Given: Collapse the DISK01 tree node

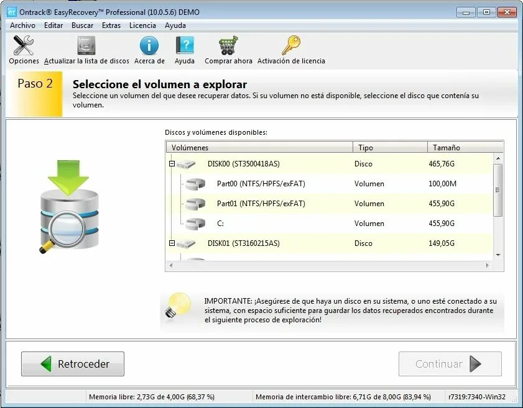Looking at the screenshot, I should (x=172, y=243).
